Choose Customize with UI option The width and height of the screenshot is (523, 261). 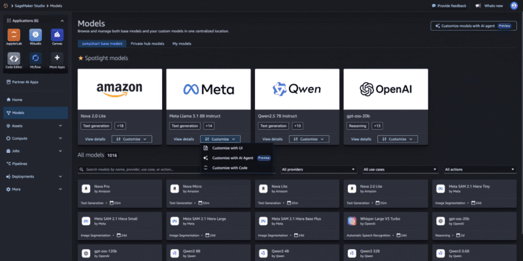tap(237, 148)
